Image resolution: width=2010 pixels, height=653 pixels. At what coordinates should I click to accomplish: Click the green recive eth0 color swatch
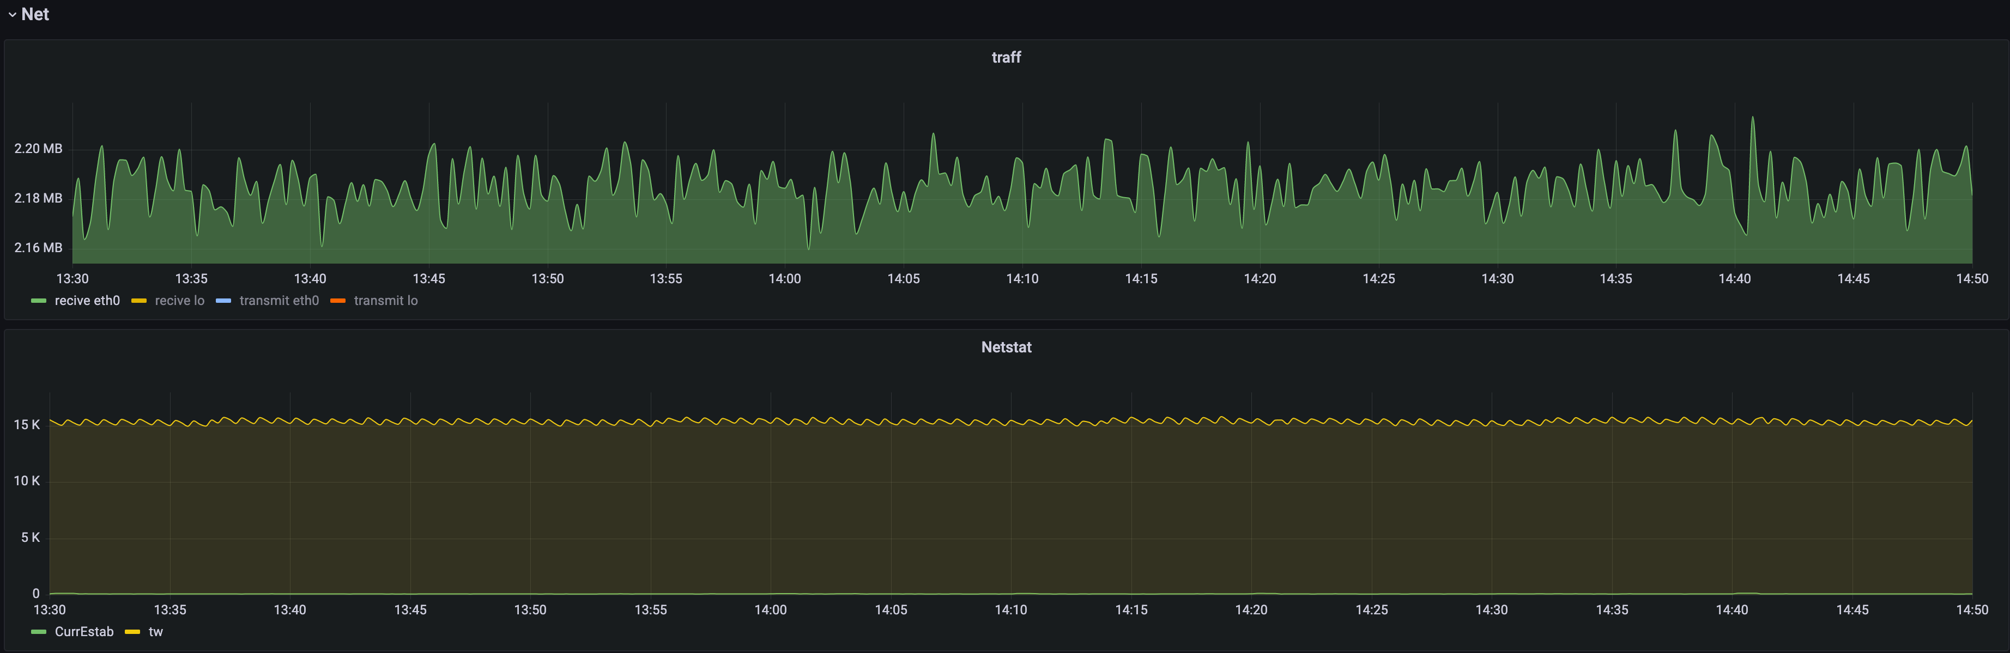tap(39, 301)
